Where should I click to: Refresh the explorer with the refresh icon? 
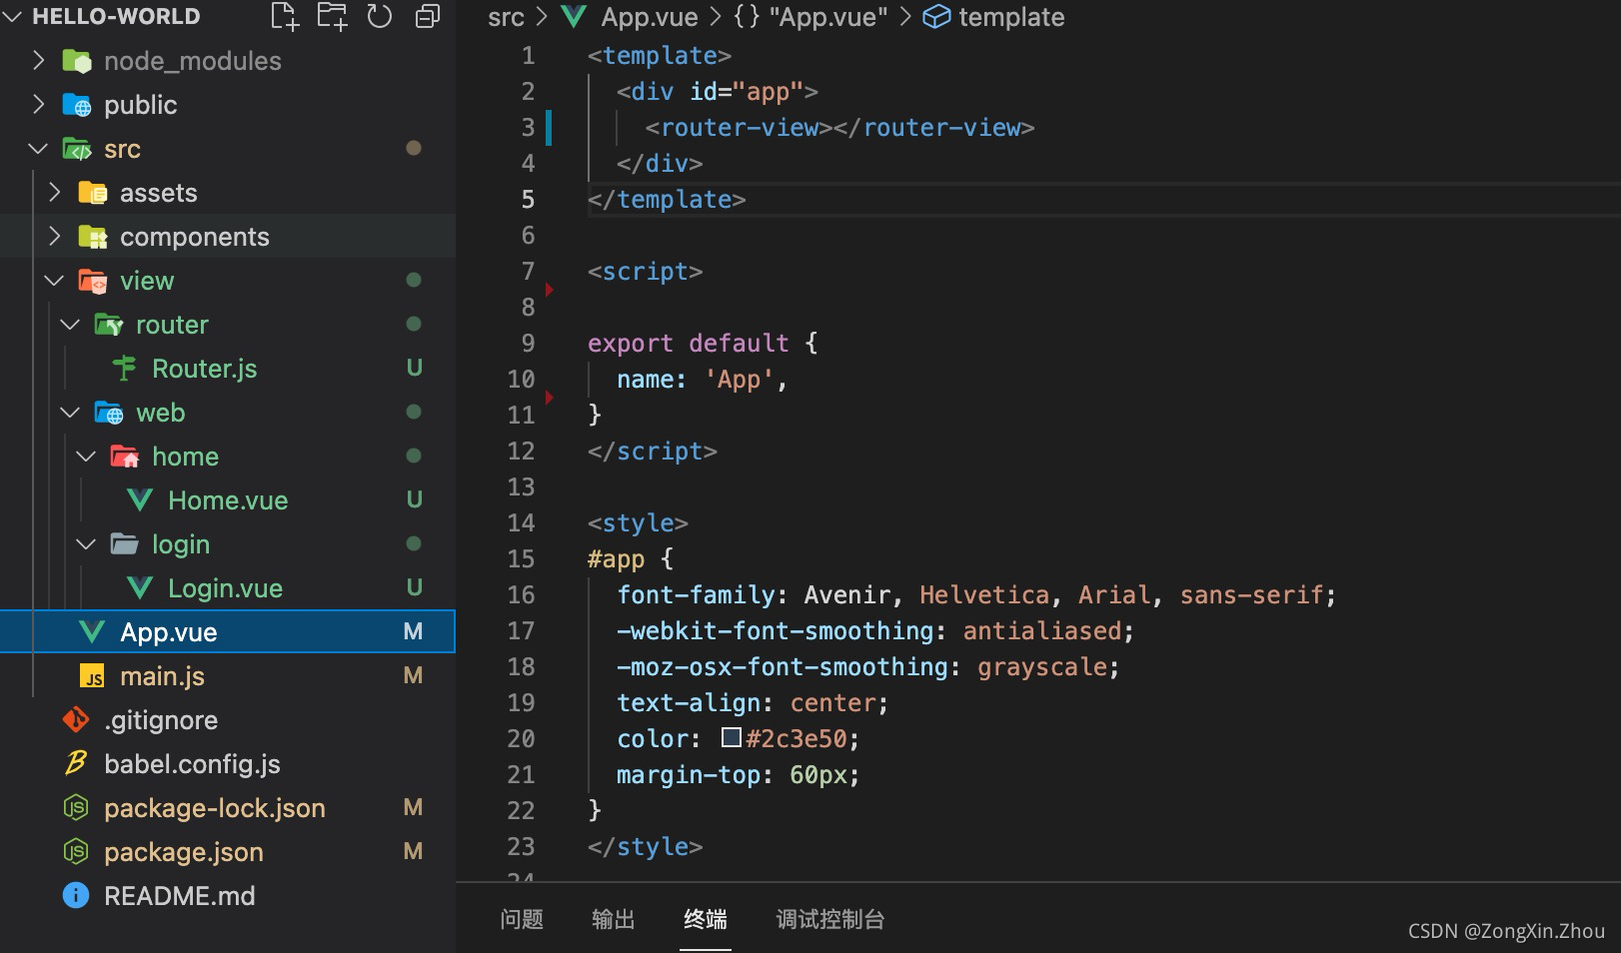tap(380, 16)
